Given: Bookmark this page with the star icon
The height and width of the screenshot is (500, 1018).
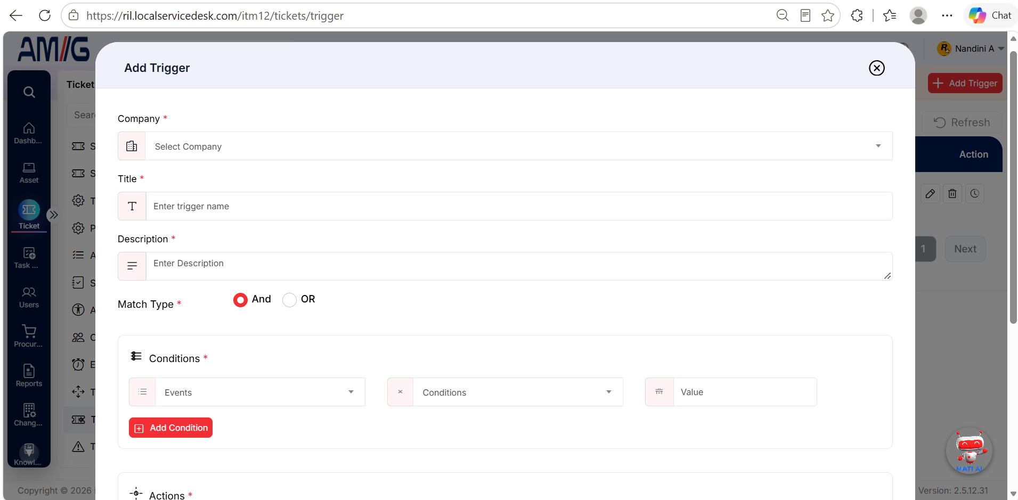Looking at the screenshot, I should tap(828, 15).
